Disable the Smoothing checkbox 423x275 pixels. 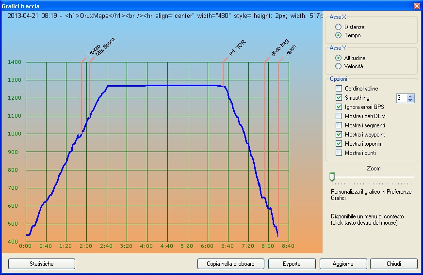click(339, 98)
